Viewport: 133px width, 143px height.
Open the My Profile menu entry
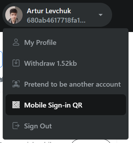tap(66, 42)
